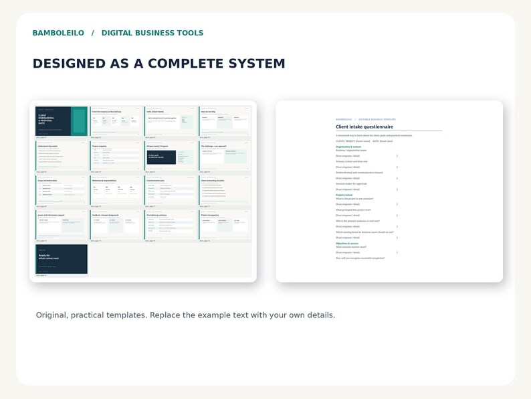
Task: Click the What prompted this project now question
Action: tap(353, 210)
